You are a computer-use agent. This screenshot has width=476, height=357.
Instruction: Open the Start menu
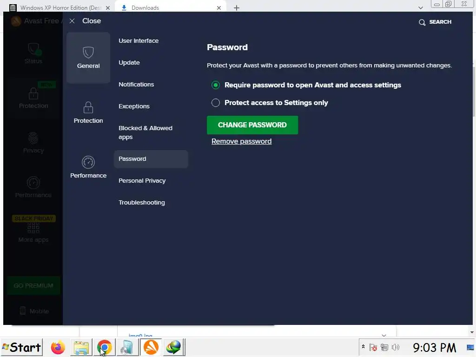click(x=21, y=347)
